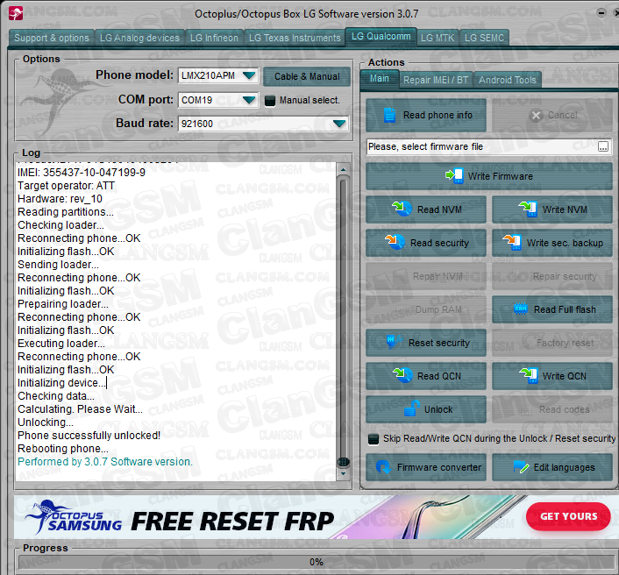This screenshot has width=619, height=575.
Task: Open the Phone model dropdown
Action: click(249, 75)
